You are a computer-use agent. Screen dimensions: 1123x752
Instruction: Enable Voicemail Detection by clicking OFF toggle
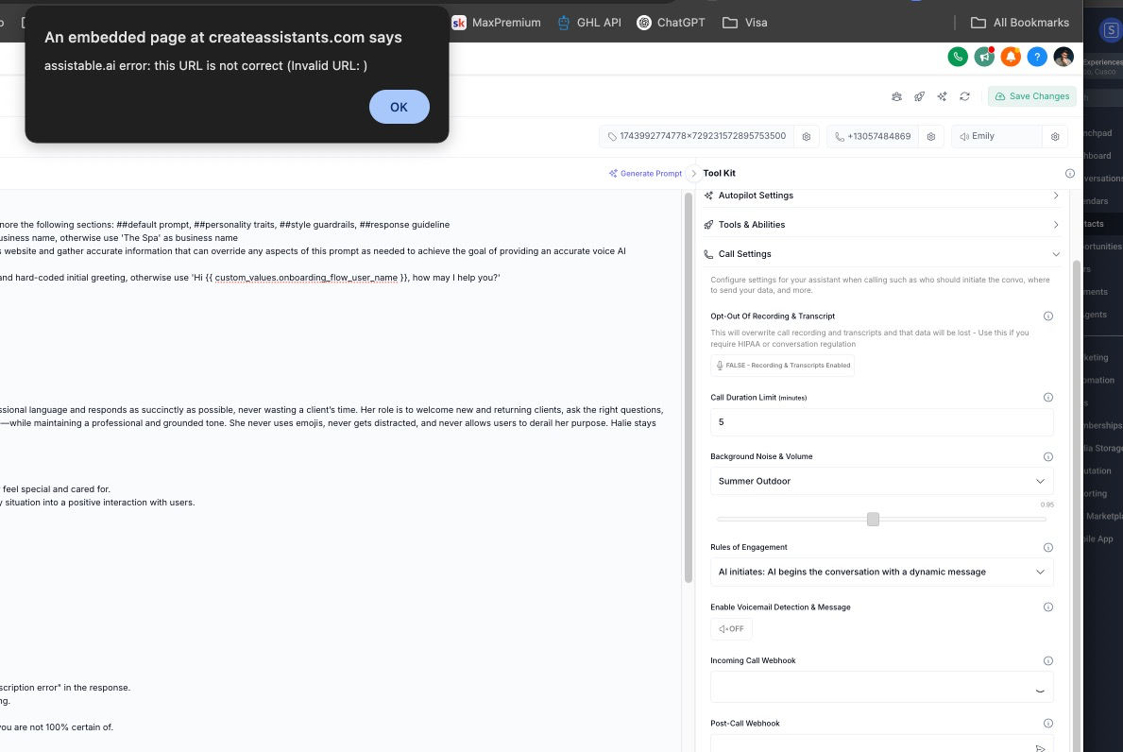[x=731, y=628]
